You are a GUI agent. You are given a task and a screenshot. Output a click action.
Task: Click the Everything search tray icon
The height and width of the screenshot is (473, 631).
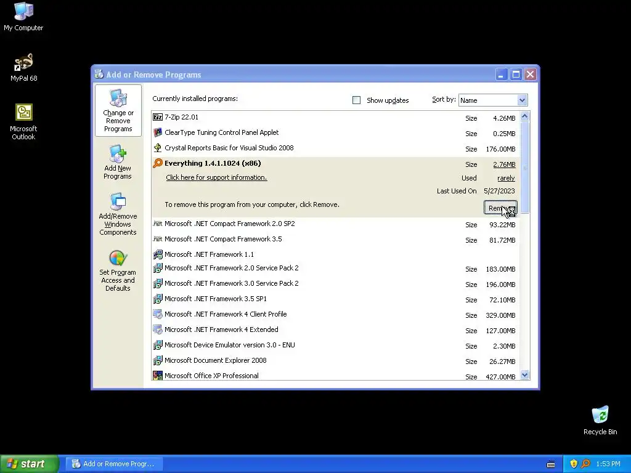[x=585, y=464]
